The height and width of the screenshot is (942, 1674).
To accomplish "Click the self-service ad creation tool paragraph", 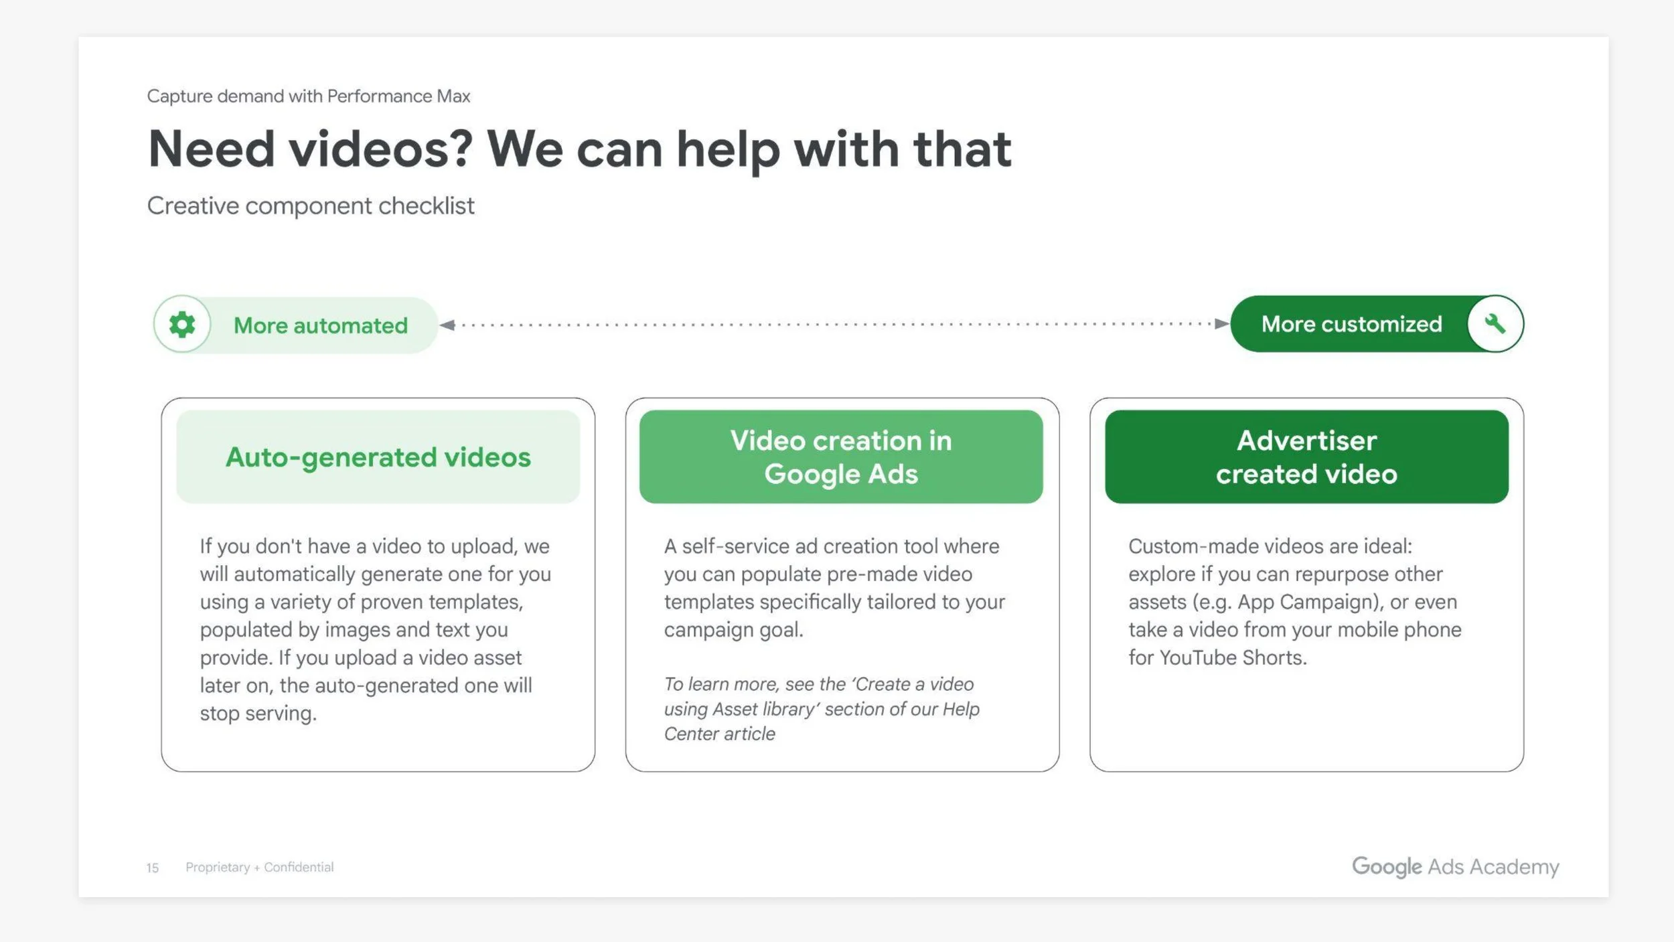I will click(834, 587).
